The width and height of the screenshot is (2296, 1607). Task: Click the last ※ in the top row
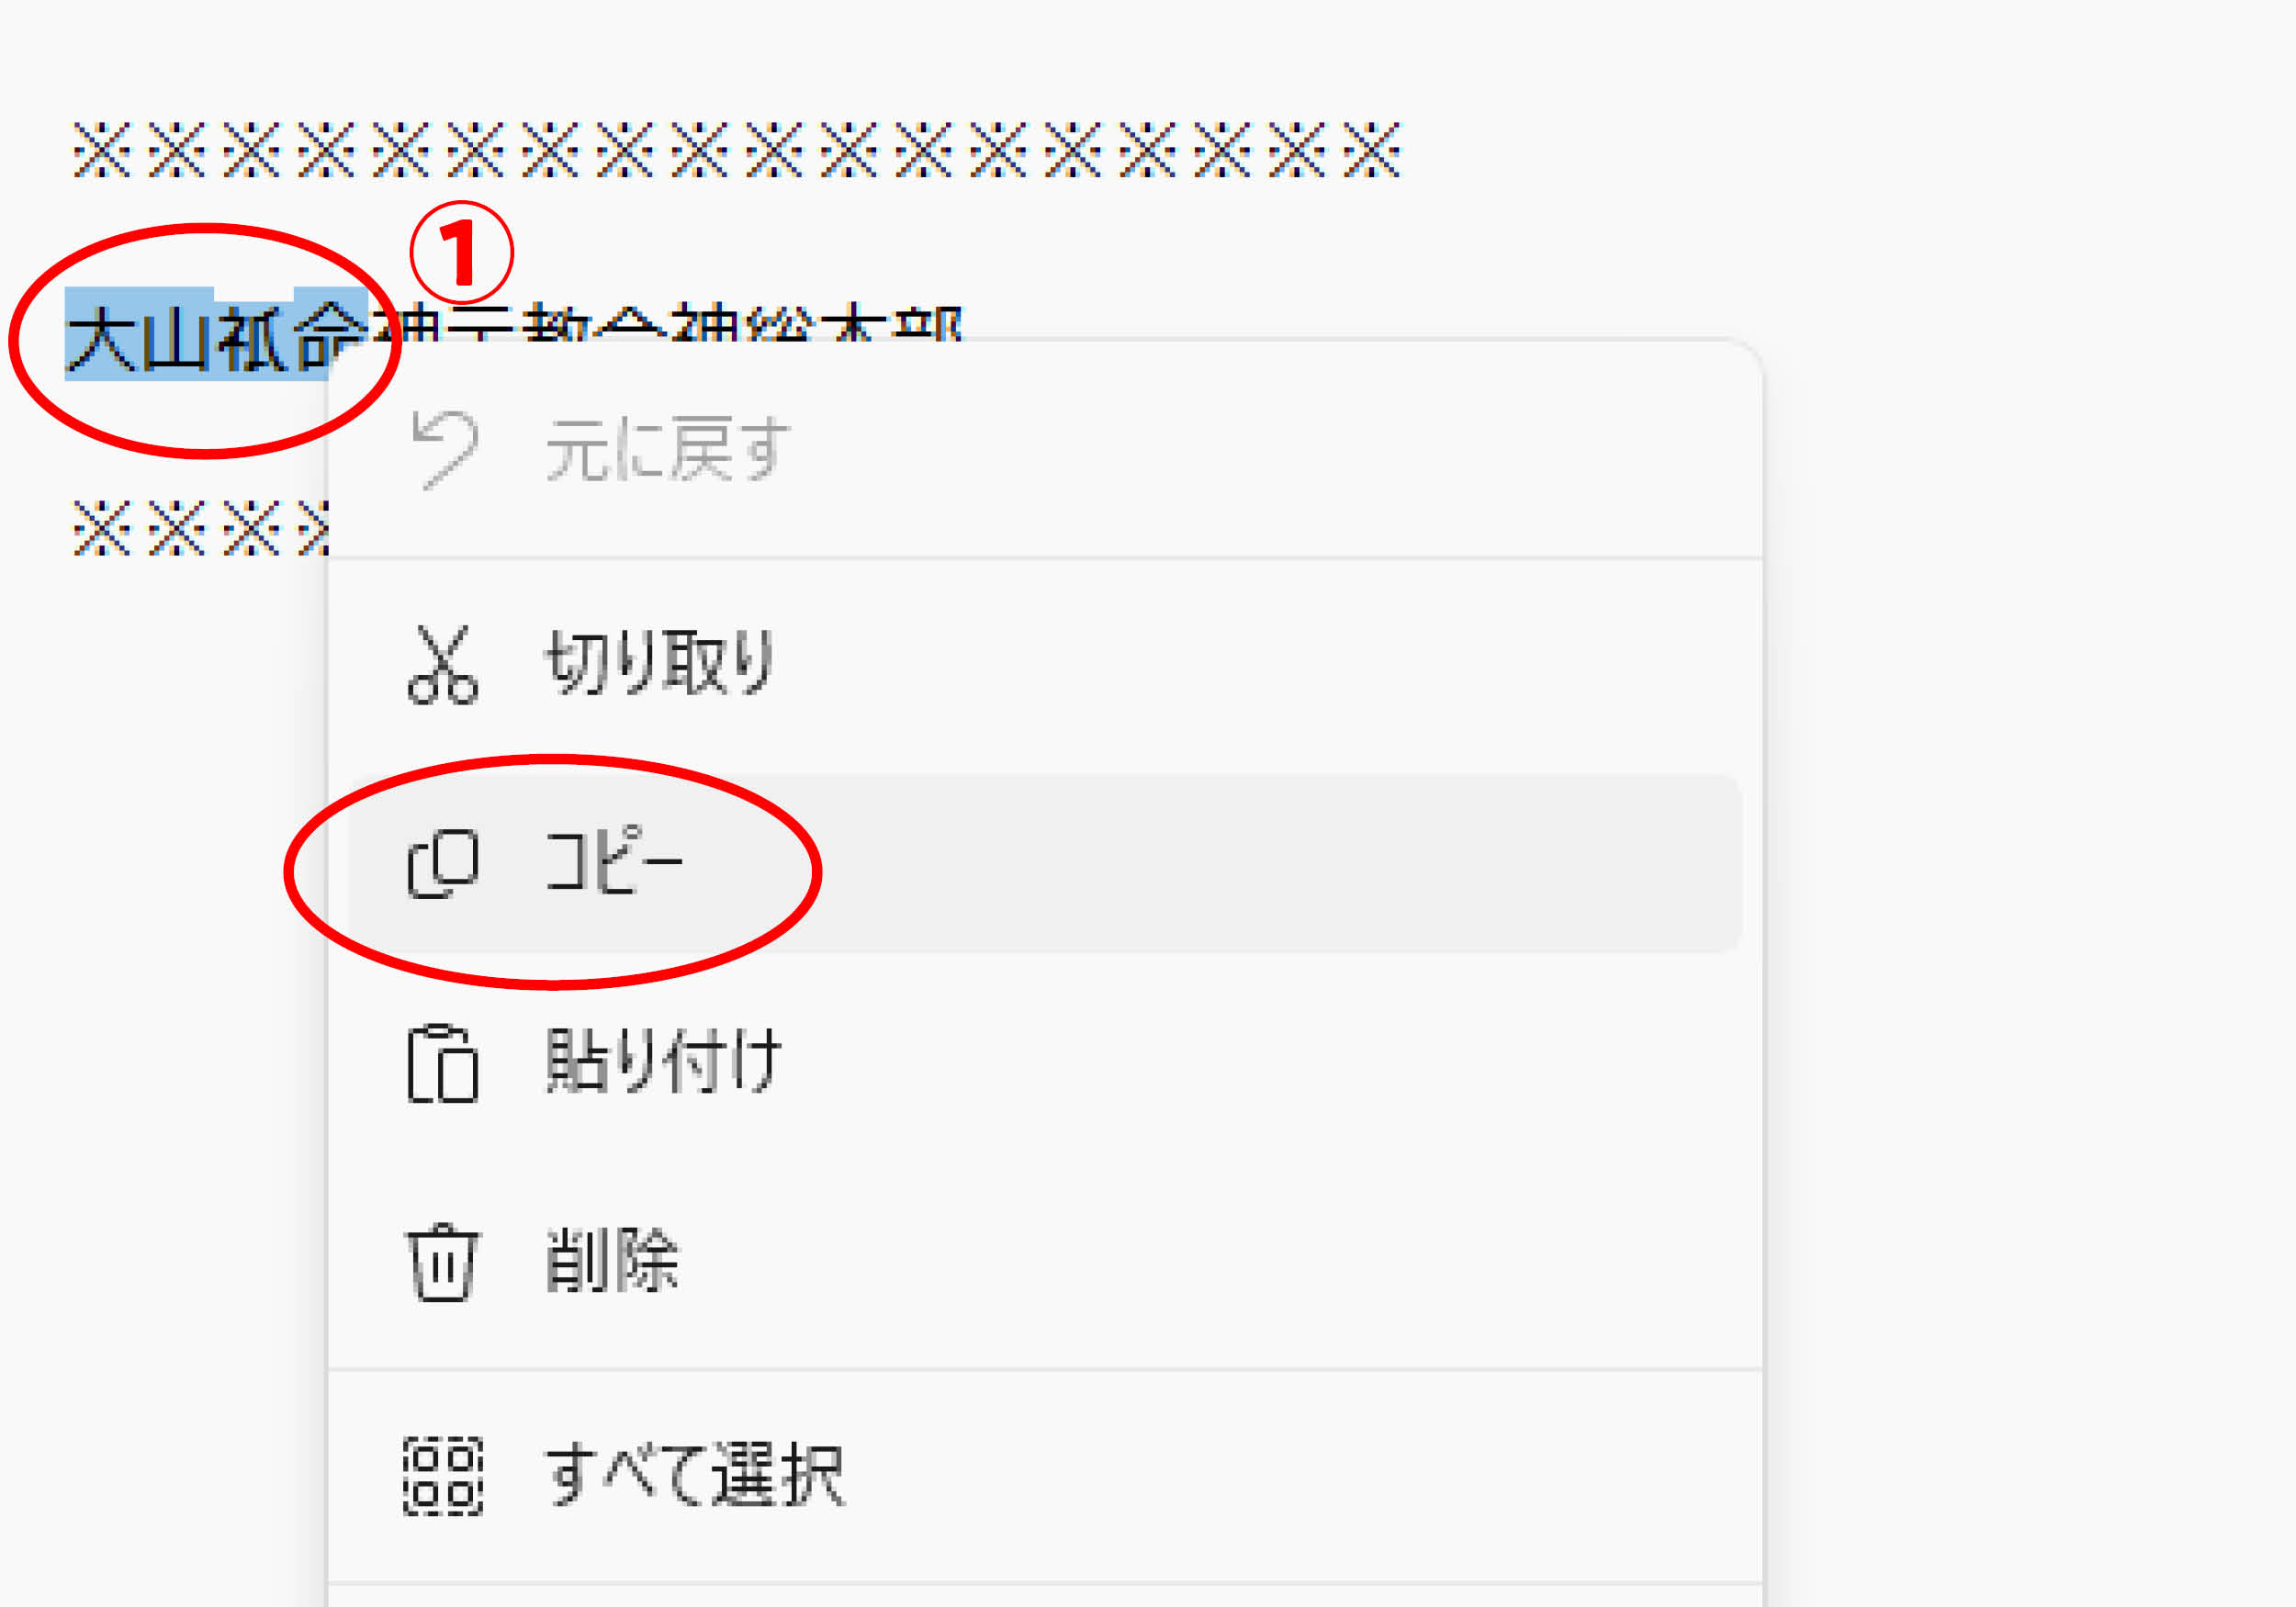[x=1371, y=150]
